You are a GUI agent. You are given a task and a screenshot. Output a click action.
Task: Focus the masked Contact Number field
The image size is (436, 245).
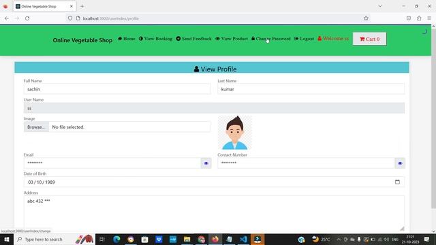click(306, 163)
